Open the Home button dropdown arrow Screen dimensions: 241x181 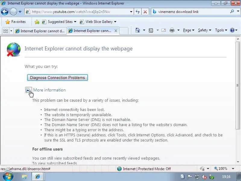click(x=144, y=30)
